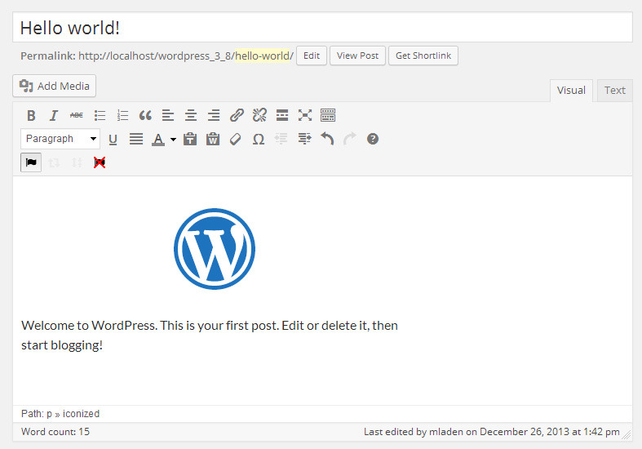Insert a numbered list
The image size is (642, 449).
(122, 116)
